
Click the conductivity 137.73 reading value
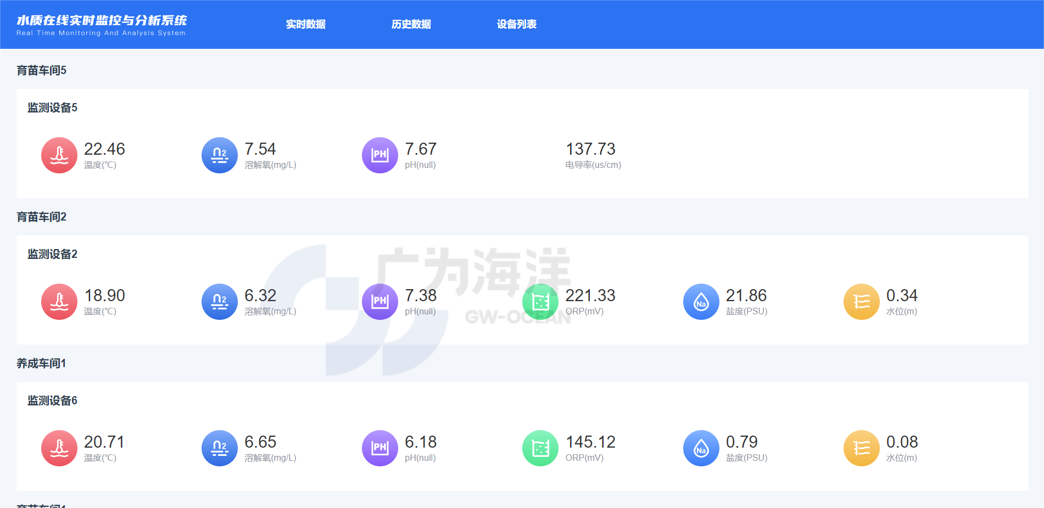pyautogui.click(x=590, y=149)
